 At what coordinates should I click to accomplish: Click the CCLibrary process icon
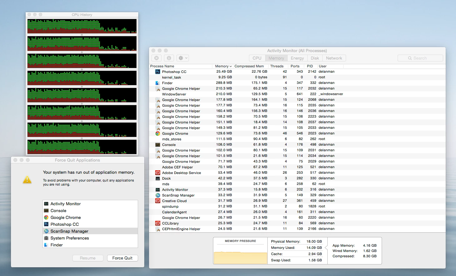[158, 223]
